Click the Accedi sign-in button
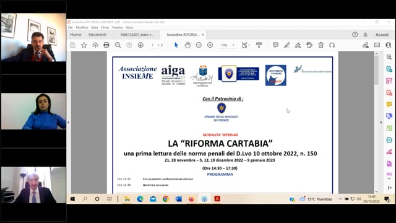The height and width of the screenshot is (223, 396). (382, 35)
